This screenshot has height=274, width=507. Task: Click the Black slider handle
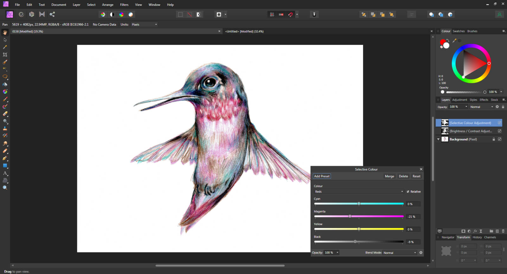click(x=355, y=242)
